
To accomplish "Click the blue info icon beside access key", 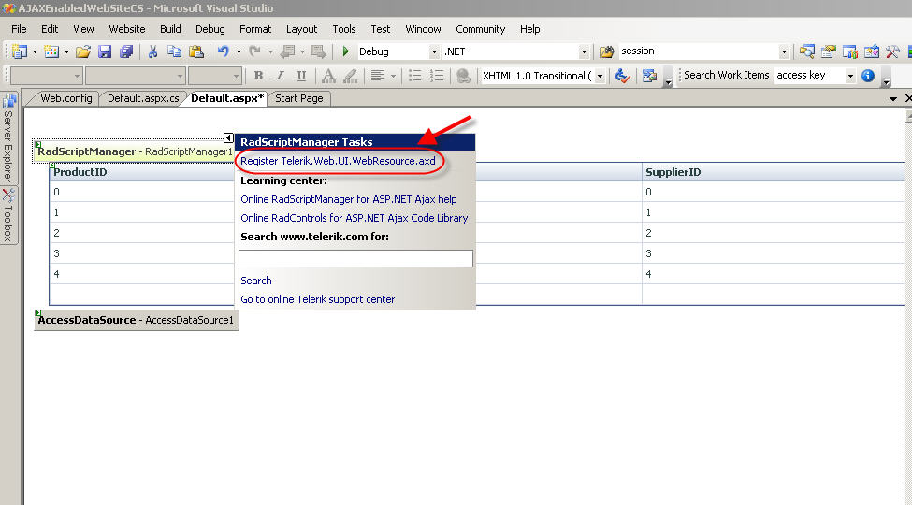I will pos(868,76).
